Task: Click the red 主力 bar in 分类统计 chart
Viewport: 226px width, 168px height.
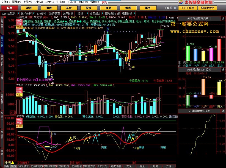Action: pyautogui.click(x=219, y=50)
